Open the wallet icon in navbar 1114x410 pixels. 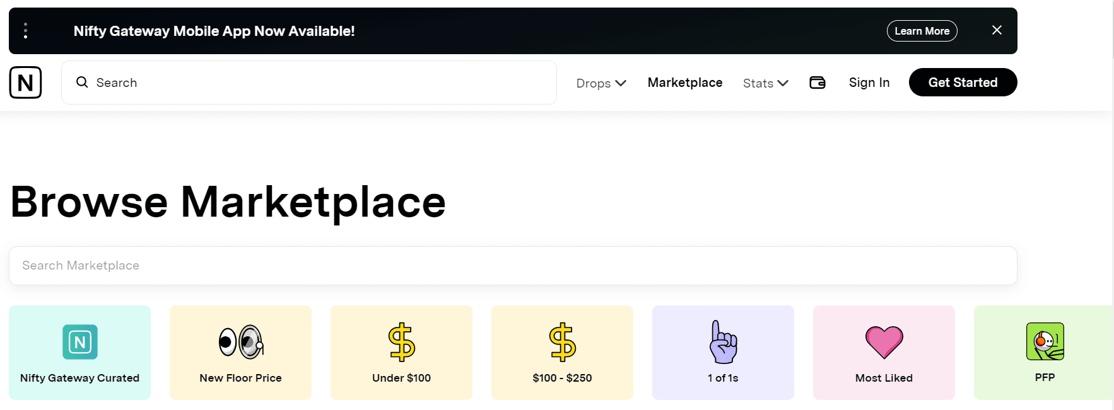tap(817, 83)
